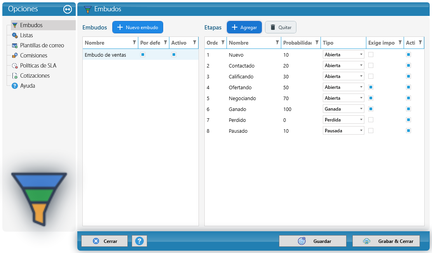Click Agregar to add a stage

pyautogui.click(x=244, y=27)
